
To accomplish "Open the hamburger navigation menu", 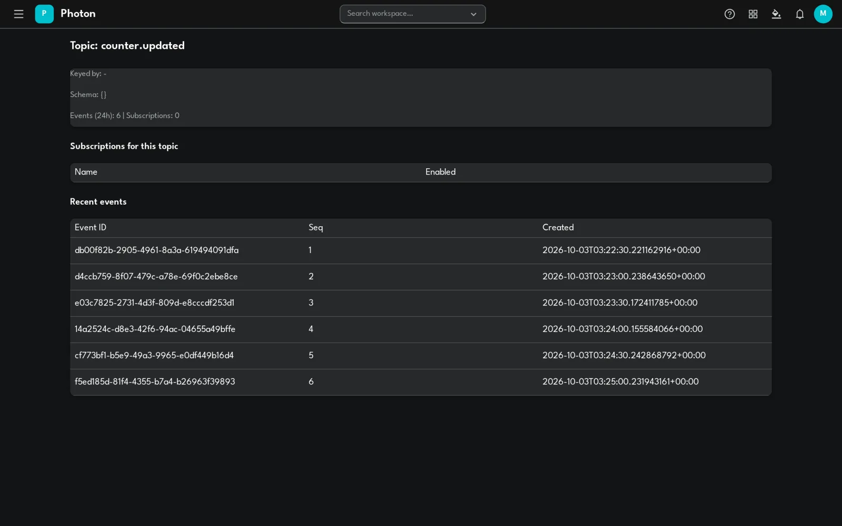I will (18, 14).
